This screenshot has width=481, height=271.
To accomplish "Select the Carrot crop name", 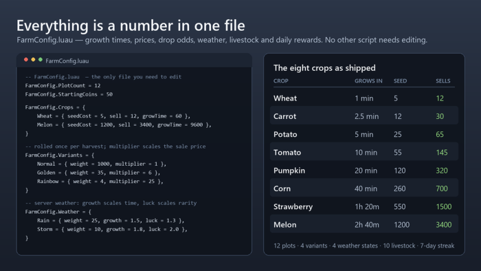I will (x=284, y=116).
